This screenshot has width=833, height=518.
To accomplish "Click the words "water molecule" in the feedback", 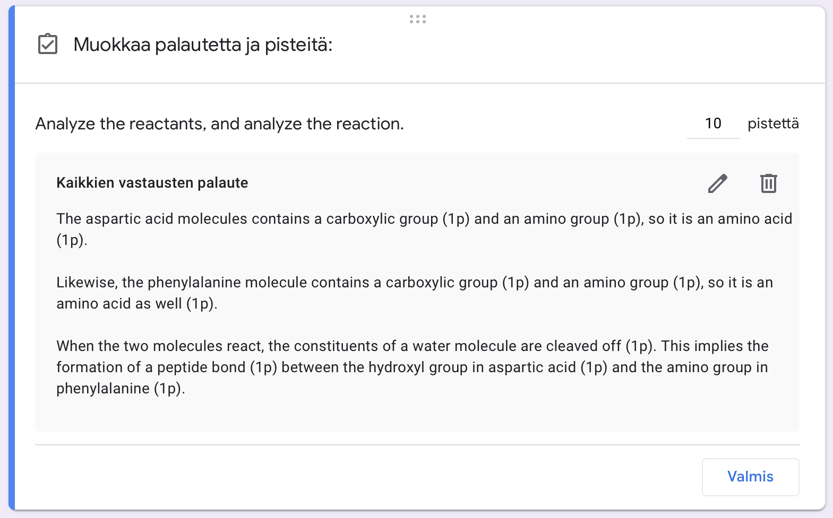I will (464, 346).
